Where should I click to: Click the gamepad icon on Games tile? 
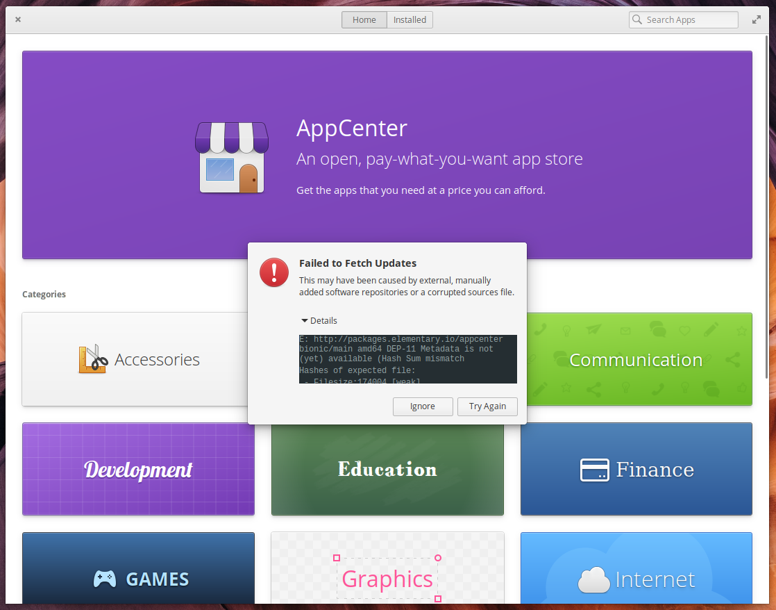pos(105,579)
